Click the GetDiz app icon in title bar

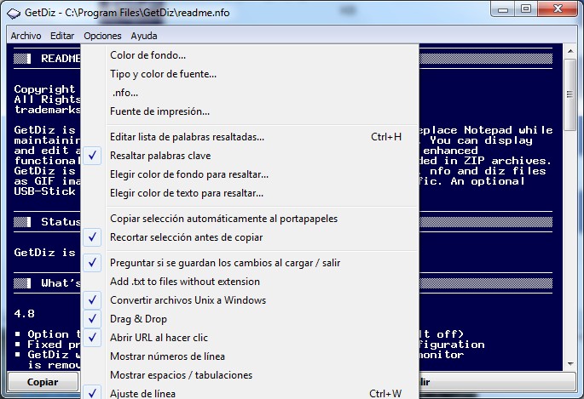point(14,13)
